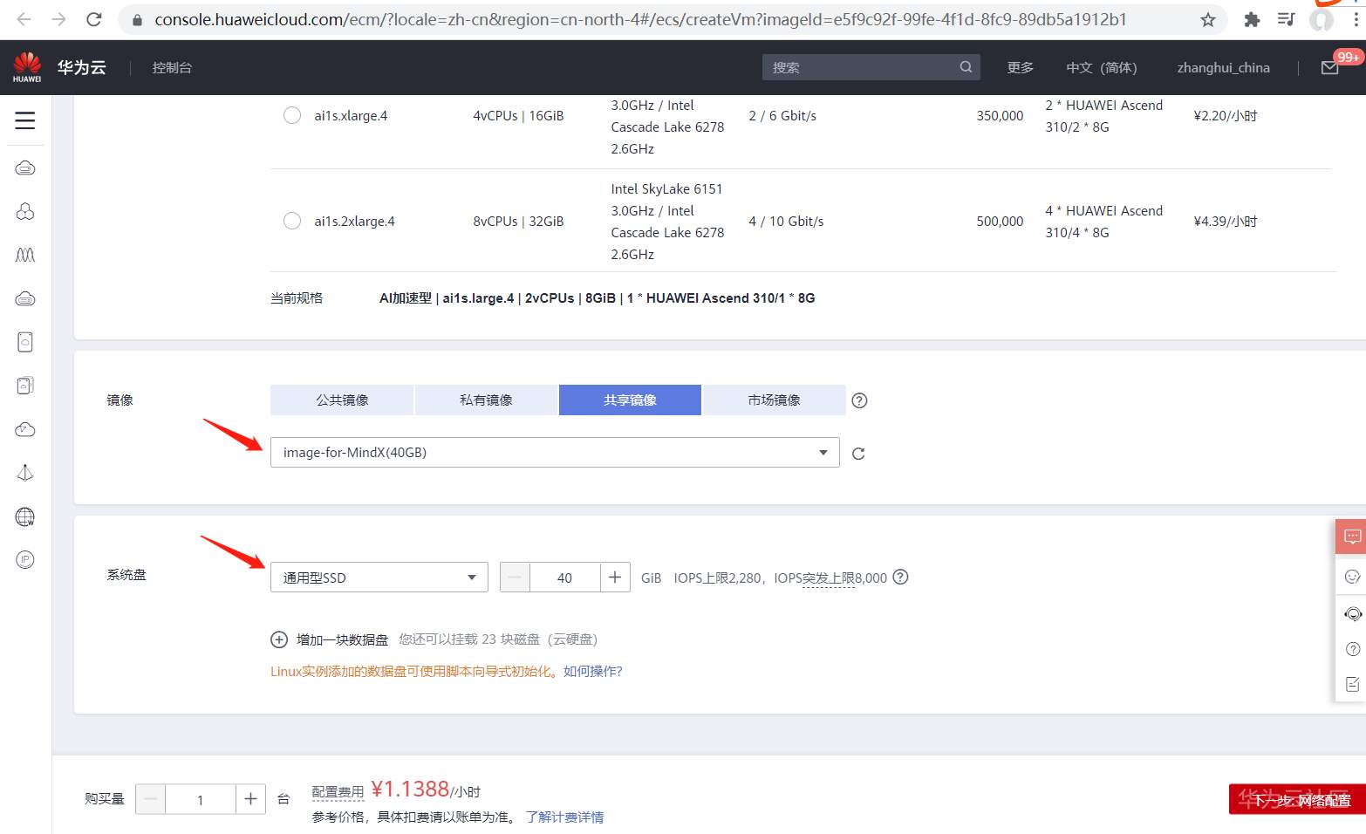Click the search magnifier icon

[966, 67]
